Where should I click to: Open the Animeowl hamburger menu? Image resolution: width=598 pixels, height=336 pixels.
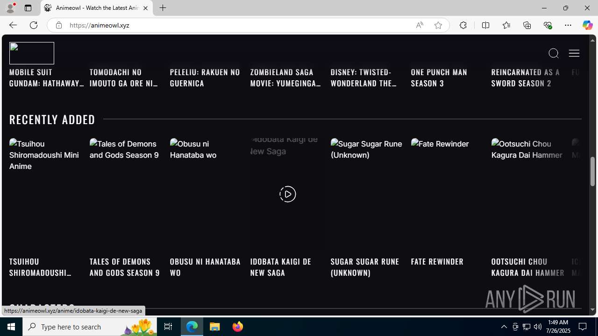point(574,53)
